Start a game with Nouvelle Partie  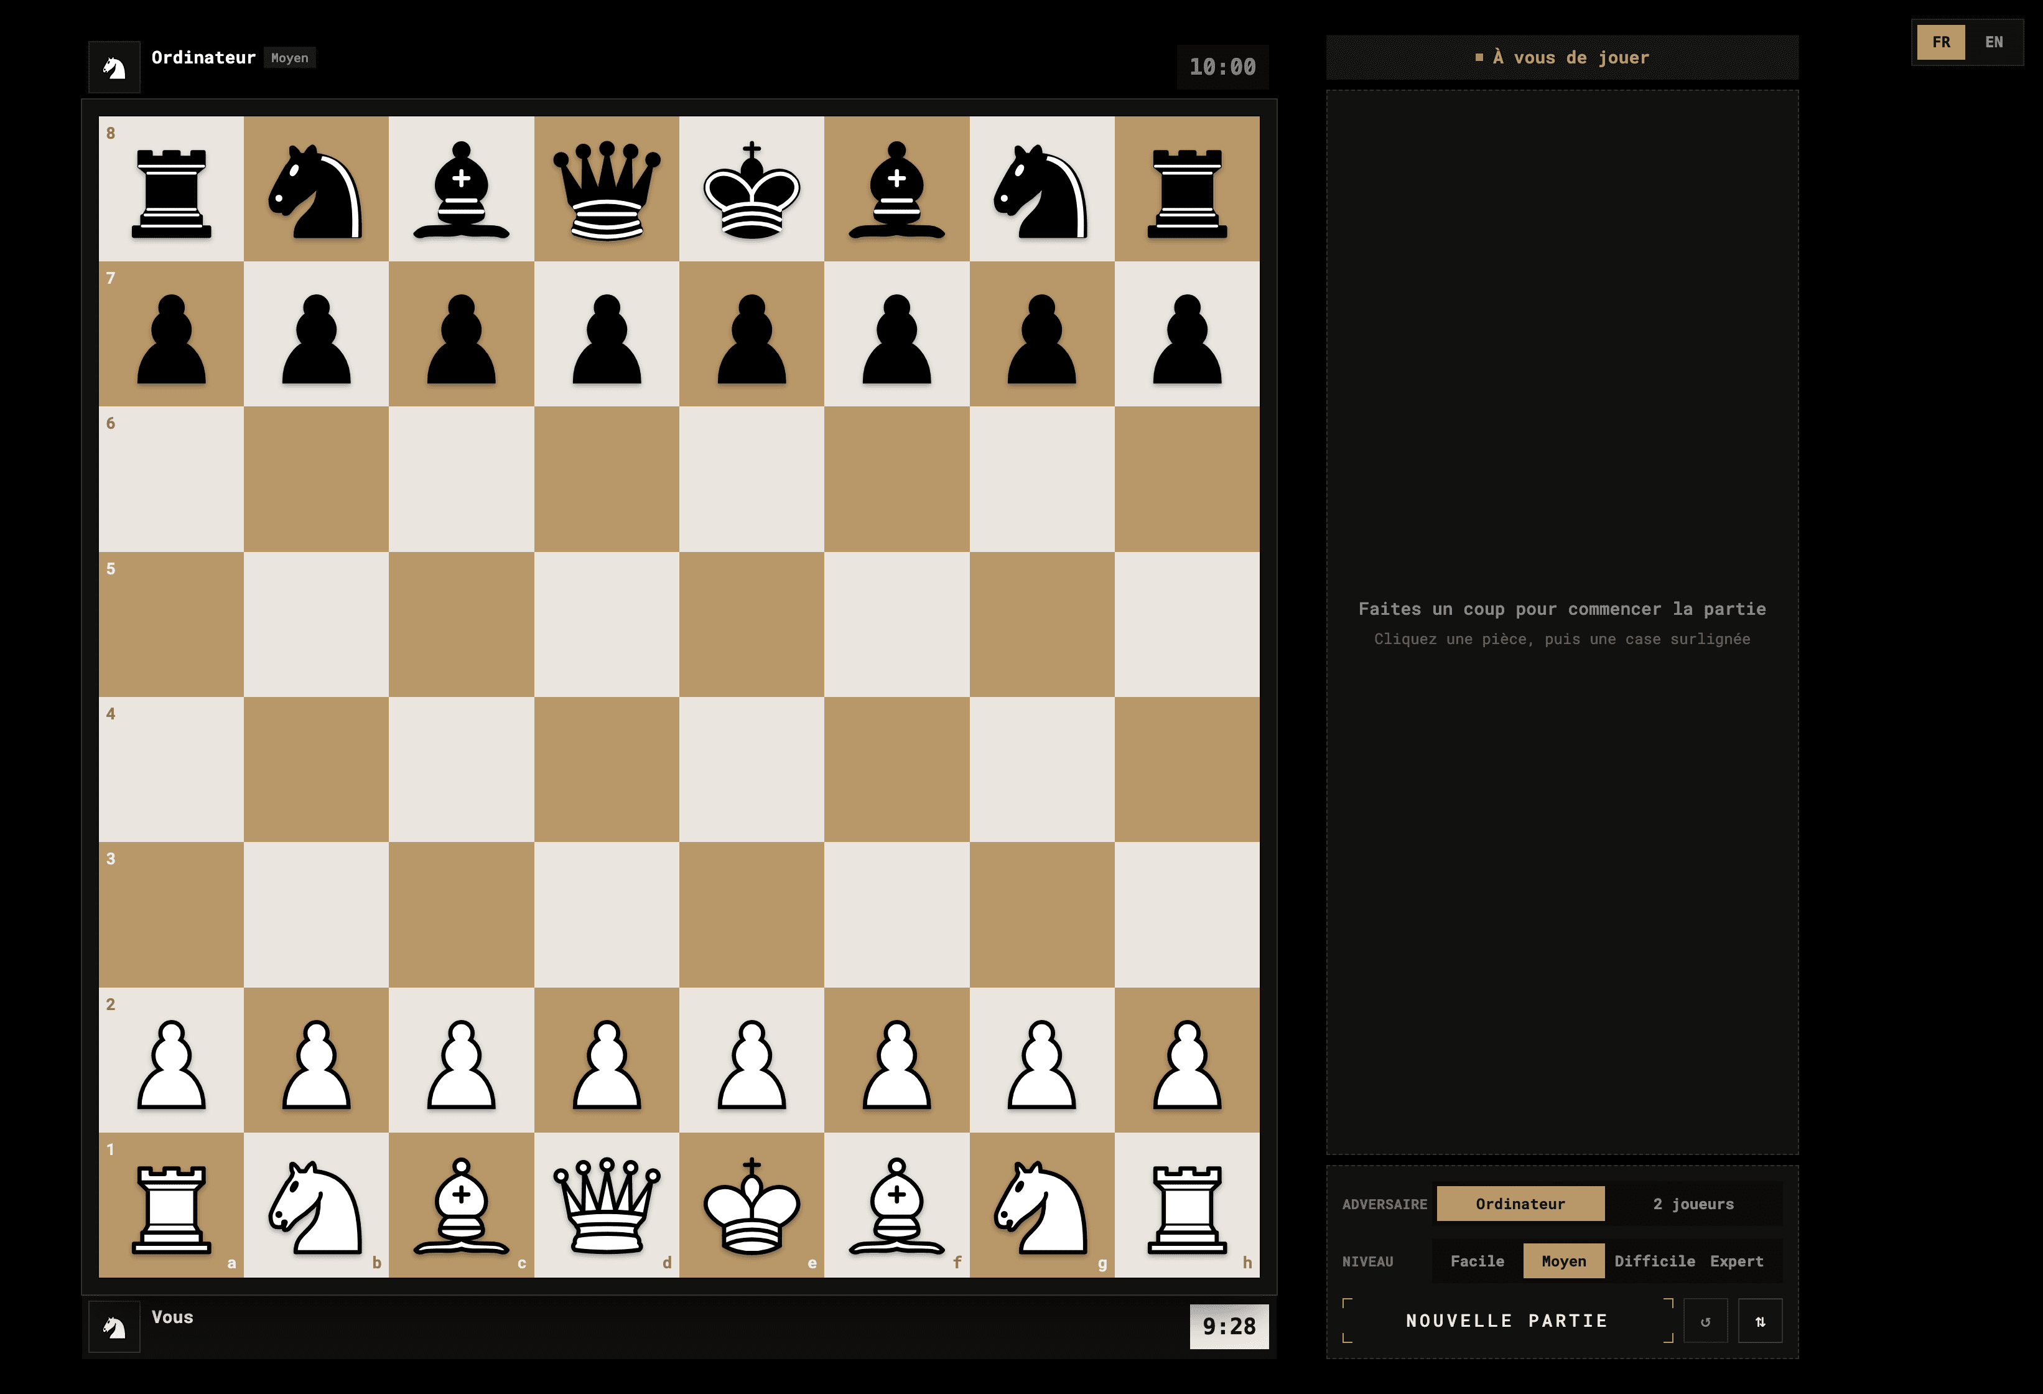(x=1507, y=1321)
